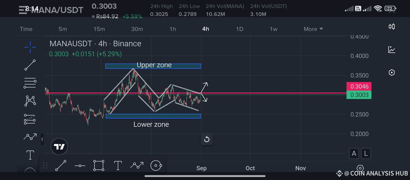The width and height of the screenshot is (410, 180).
Task: Switch to the 15m timeframe tab
Action: coord(99,29)
